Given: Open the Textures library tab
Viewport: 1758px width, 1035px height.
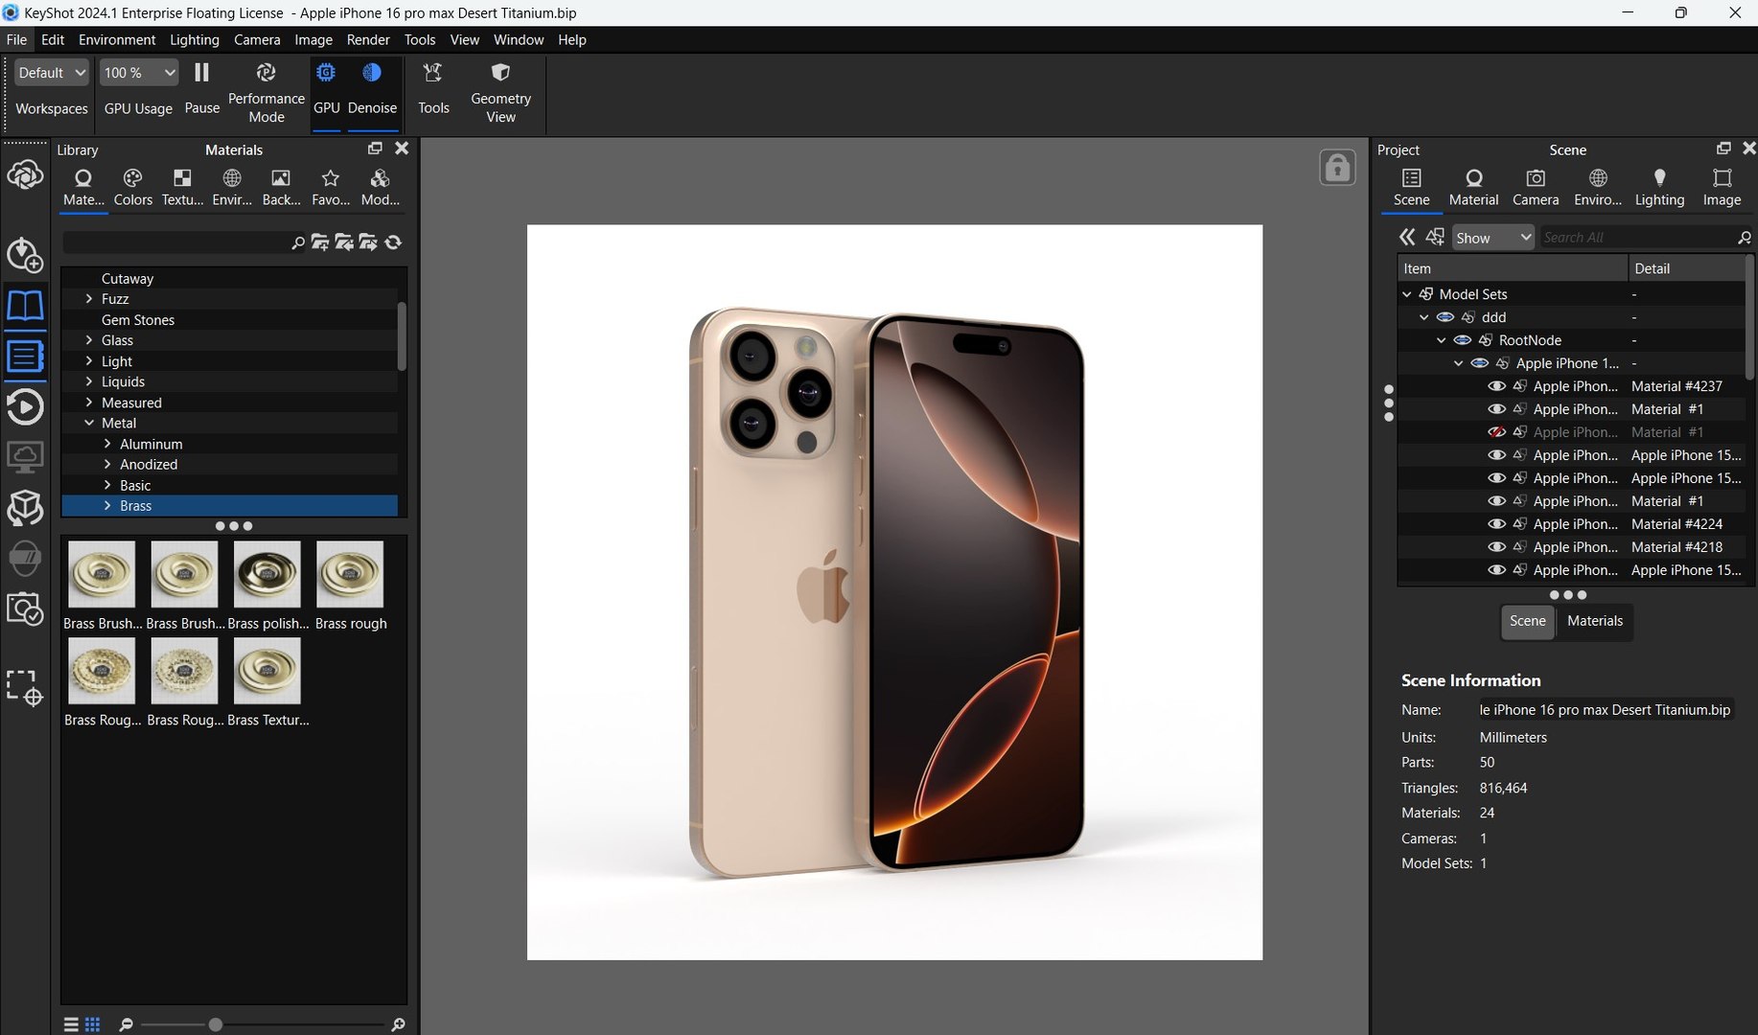Looking at the screenshot, I should pos(182,188).
